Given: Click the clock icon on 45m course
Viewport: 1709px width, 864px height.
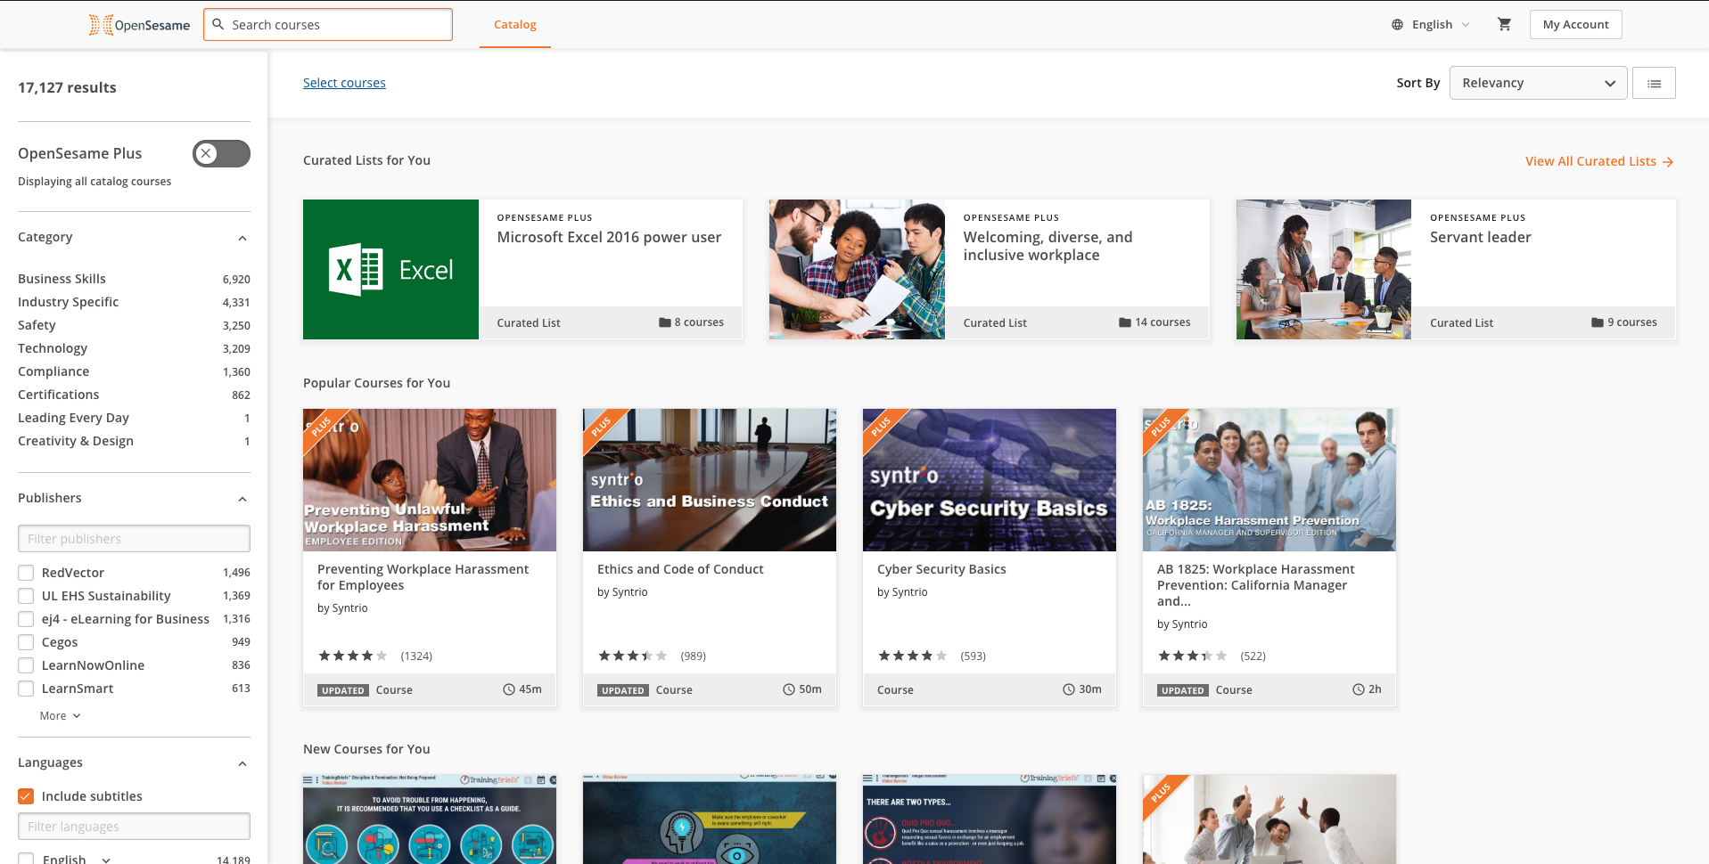Looking at the screenshot, I should pos(509,689).
